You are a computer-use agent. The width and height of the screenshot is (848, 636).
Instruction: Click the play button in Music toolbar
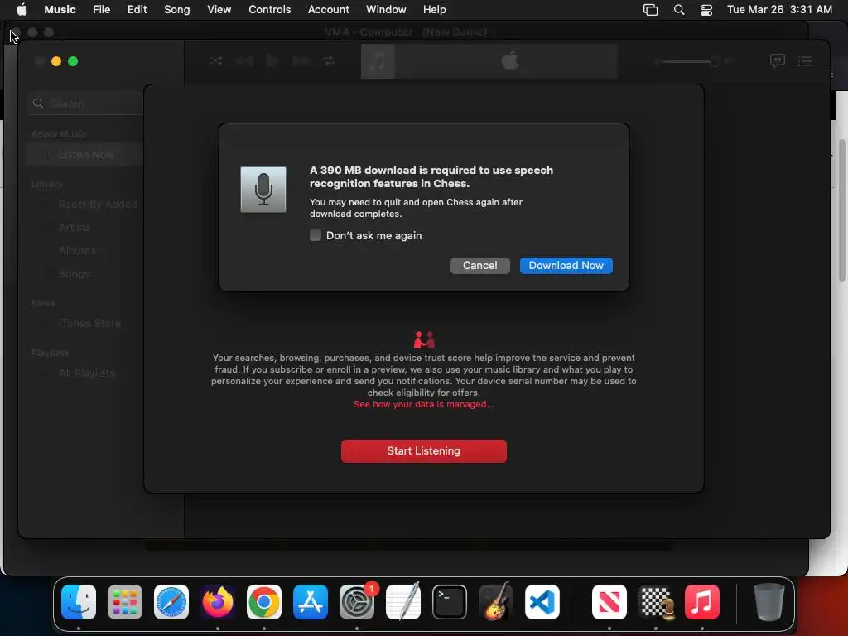(x=272, y=60)
